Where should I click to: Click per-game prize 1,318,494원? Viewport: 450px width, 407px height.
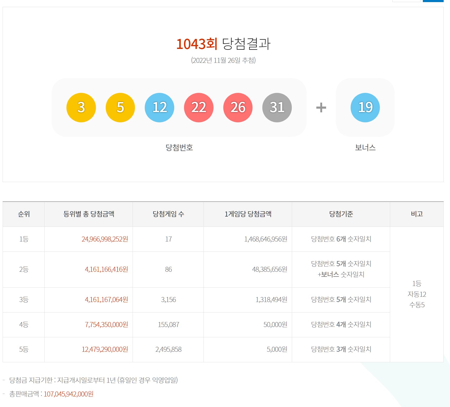[x=272, y=299]
